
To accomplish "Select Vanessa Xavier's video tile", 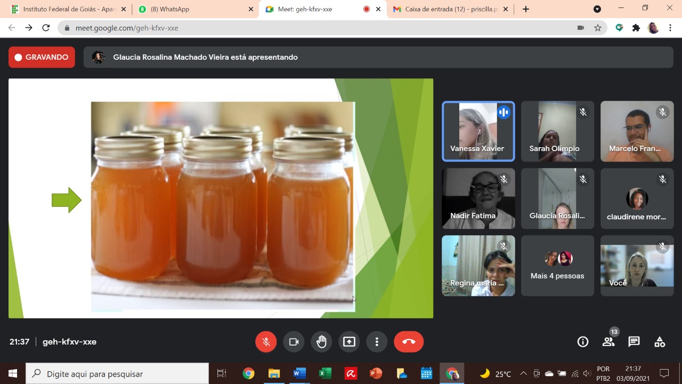I will (x=478, y=131).
